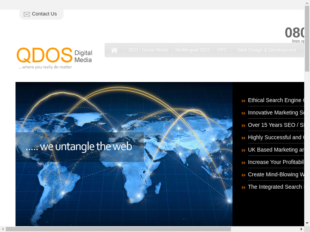
Task: Click the QDOS Digital Media logo
Action: click(x=54, y=58)
